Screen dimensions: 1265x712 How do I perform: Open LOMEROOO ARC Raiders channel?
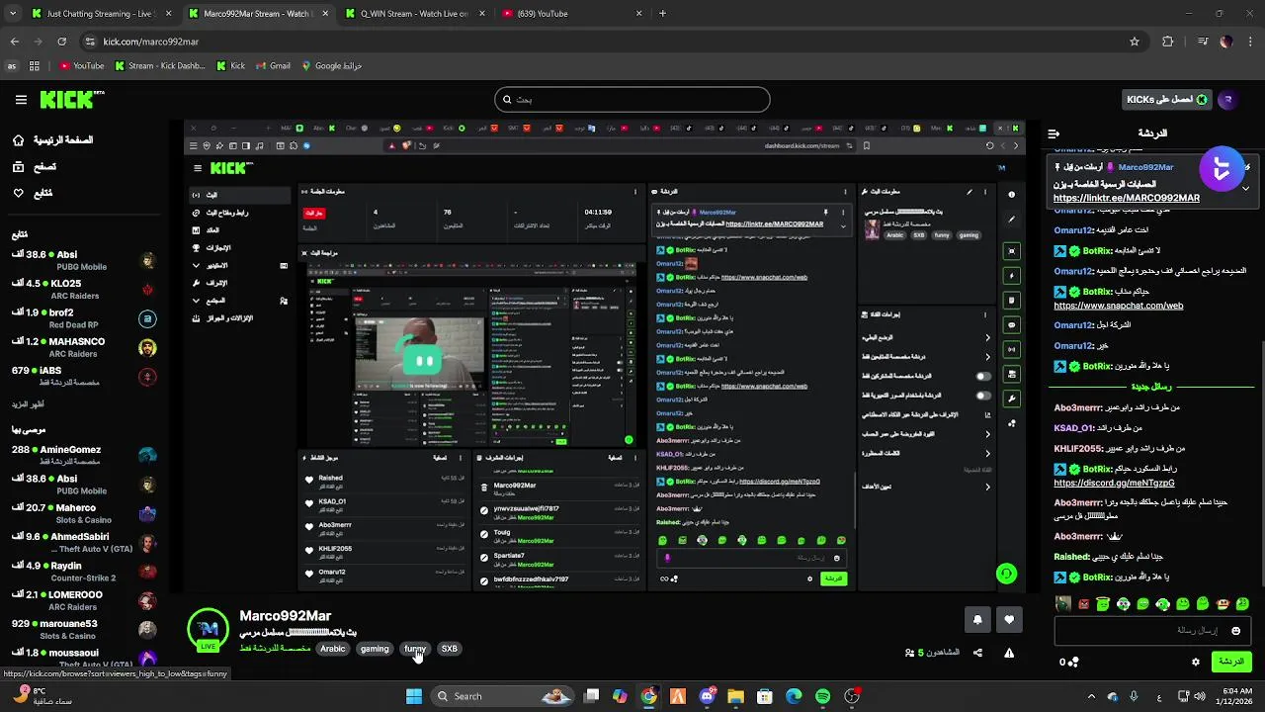[84, 600]
